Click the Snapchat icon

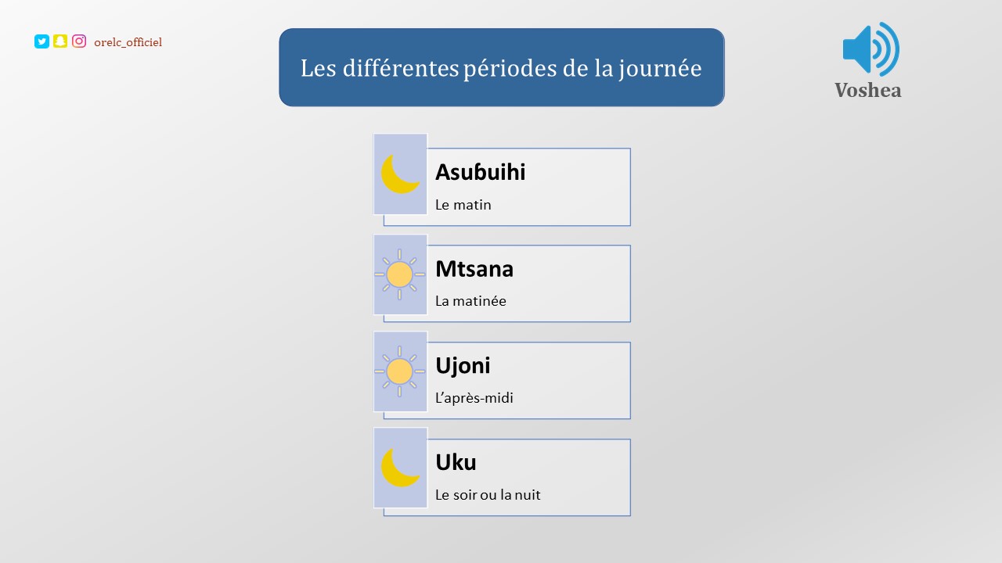point(60,42)
